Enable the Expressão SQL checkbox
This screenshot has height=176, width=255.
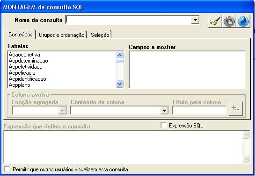(x=163, y=126)
